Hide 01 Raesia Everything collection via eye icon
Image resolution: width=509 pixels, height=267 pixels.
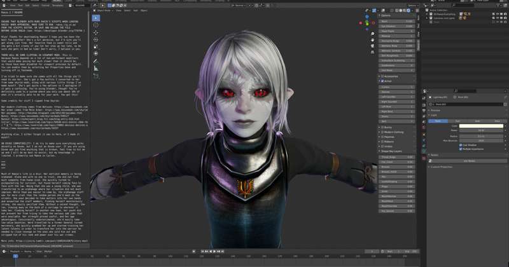498,14
